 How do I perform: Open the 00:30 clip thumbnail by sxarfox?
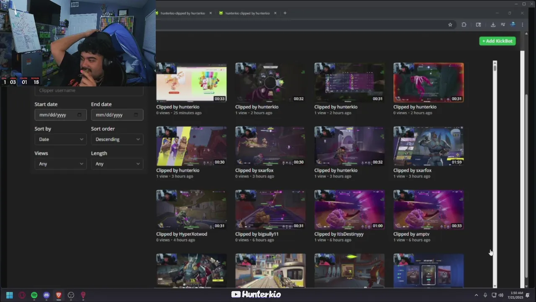270,146
